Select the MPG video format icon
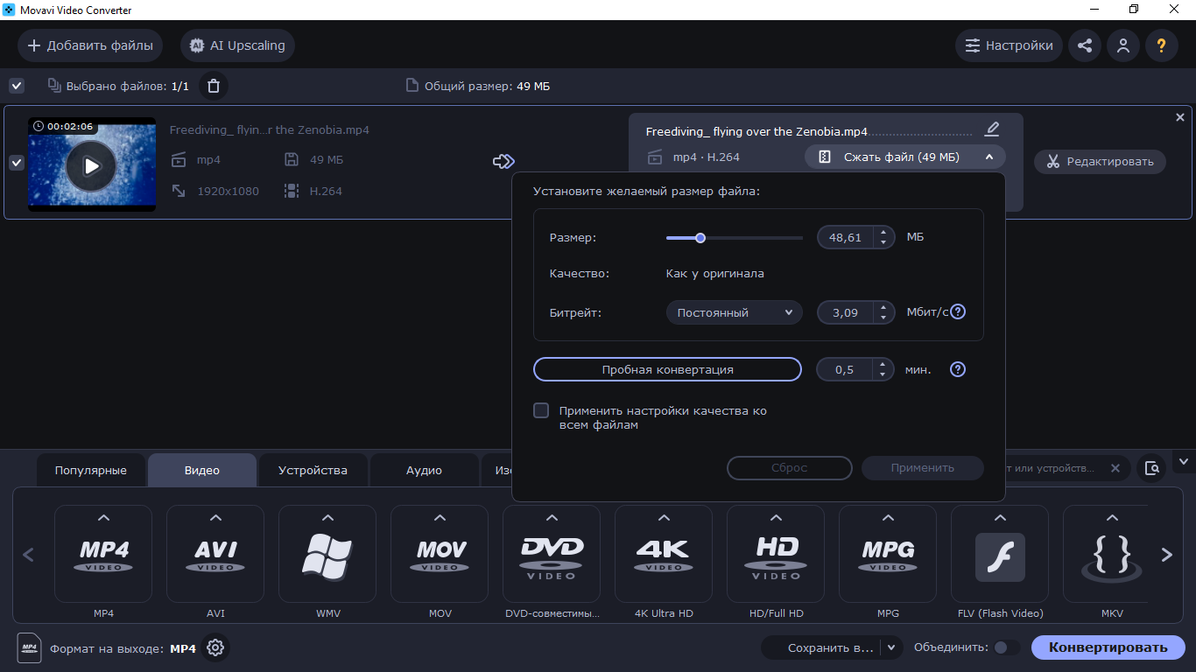This screenshot has height=672, width=1196. click(888, 554)
